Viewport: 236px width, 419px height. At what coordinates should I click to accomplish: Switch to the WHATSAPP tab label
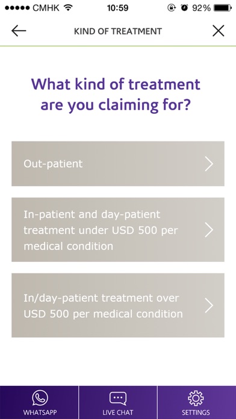40,412
